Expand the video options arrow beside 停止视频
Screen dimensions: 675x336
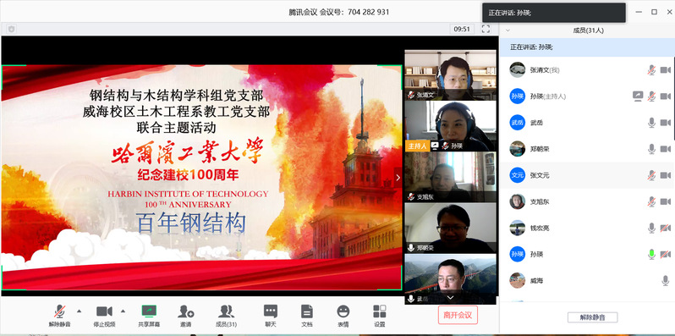(123, 311)
